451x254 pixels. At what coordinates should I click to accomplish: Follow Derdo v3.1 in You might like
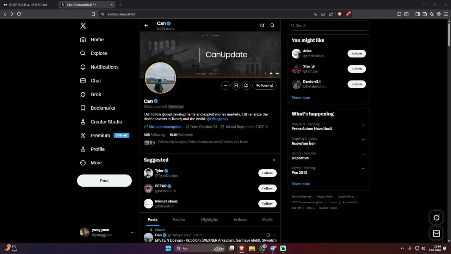pyautogui.click(x=357, y=84)
